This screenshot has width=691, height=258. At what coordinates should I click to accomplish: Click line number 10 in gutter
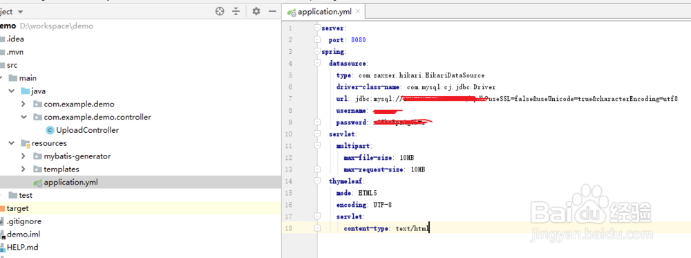pos(289,134)
